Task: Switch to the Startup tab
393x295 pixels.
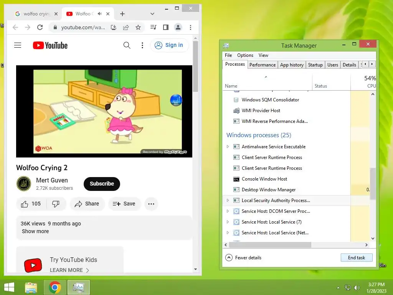Action: coord(315,65)
